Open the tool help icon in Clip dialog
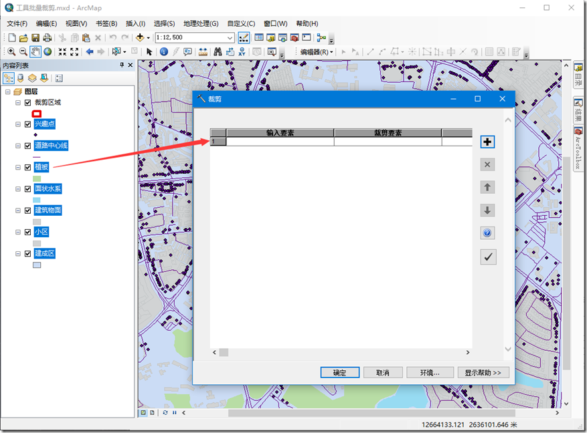The image size is (587, 433). pos(487,233)
